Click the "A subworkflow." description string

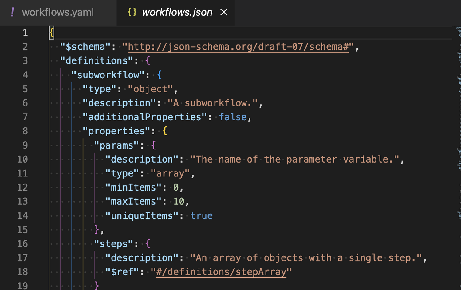click(x=213, y=103)
